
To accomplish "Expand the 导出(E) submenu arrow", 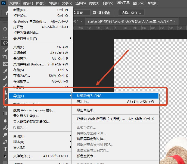I will click(x=70, y=96).
